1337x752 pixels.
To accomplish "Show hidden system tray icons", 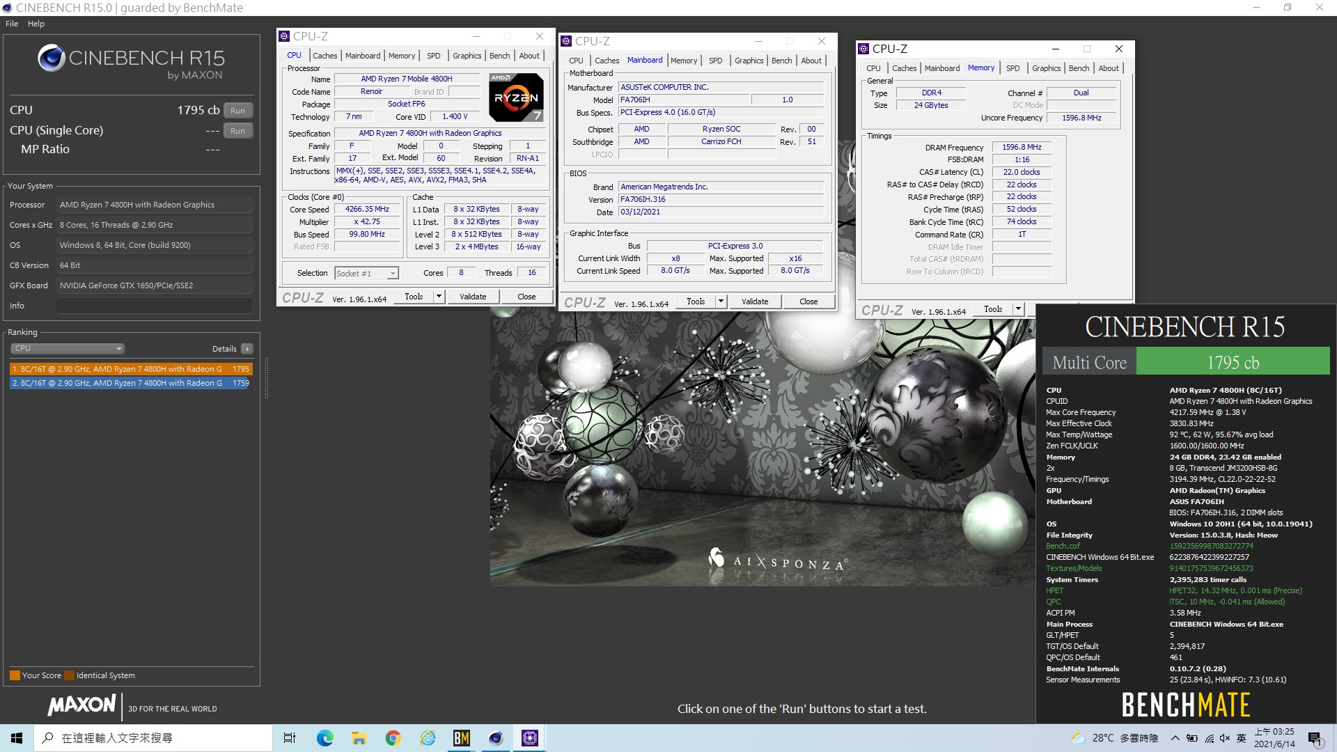I will [x=1175, y=738].
